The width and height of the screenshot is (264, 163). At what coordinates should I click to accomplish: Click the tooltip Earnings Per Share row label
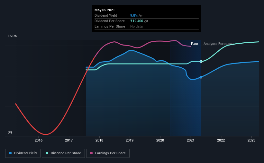(110, 26)
